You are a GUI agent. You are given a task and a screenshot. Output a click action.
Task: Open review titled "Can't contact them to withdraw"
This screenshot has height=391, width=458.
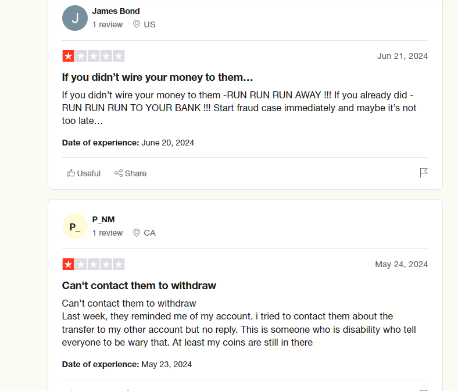coord(139,286)
